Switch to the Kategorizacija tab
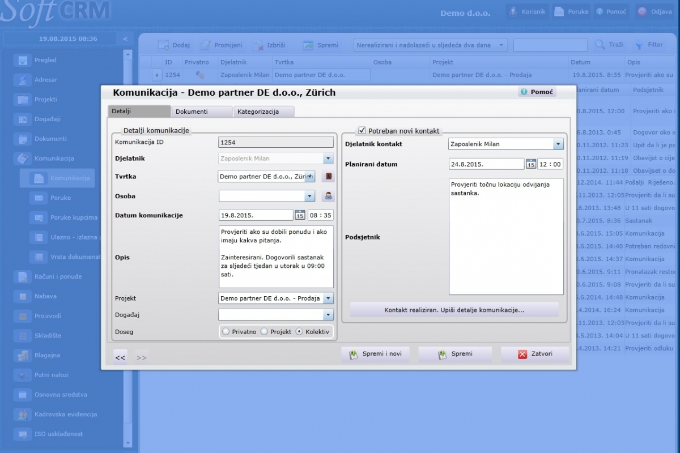680x453 pixels. (264, 112)
